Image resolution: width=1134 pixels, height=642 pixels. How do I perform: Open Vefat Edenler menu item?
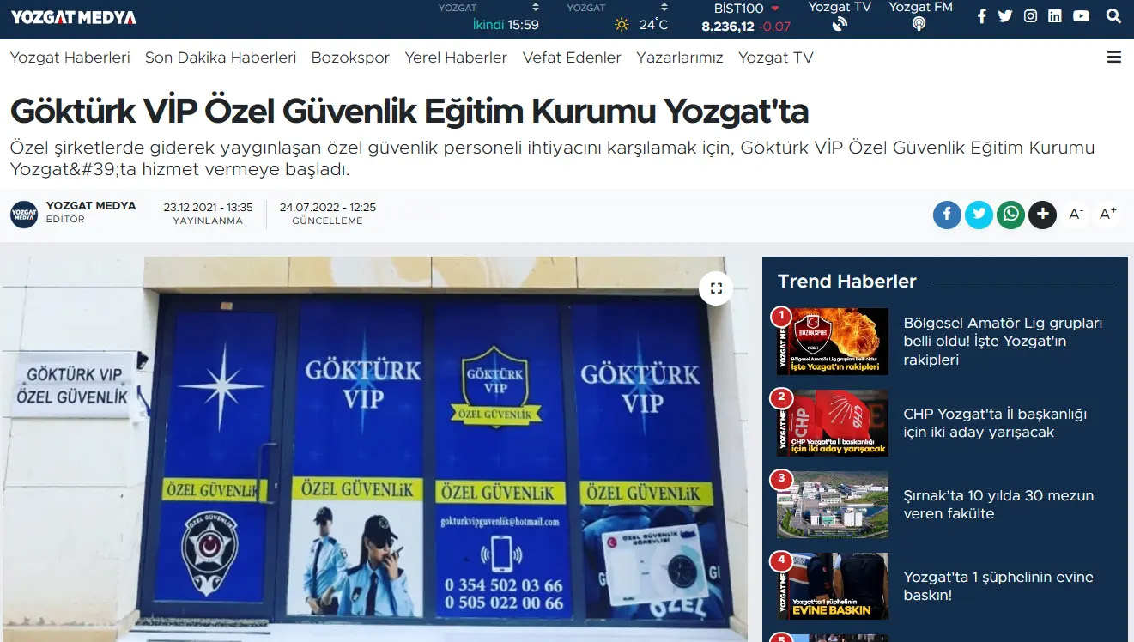(572, 58)
